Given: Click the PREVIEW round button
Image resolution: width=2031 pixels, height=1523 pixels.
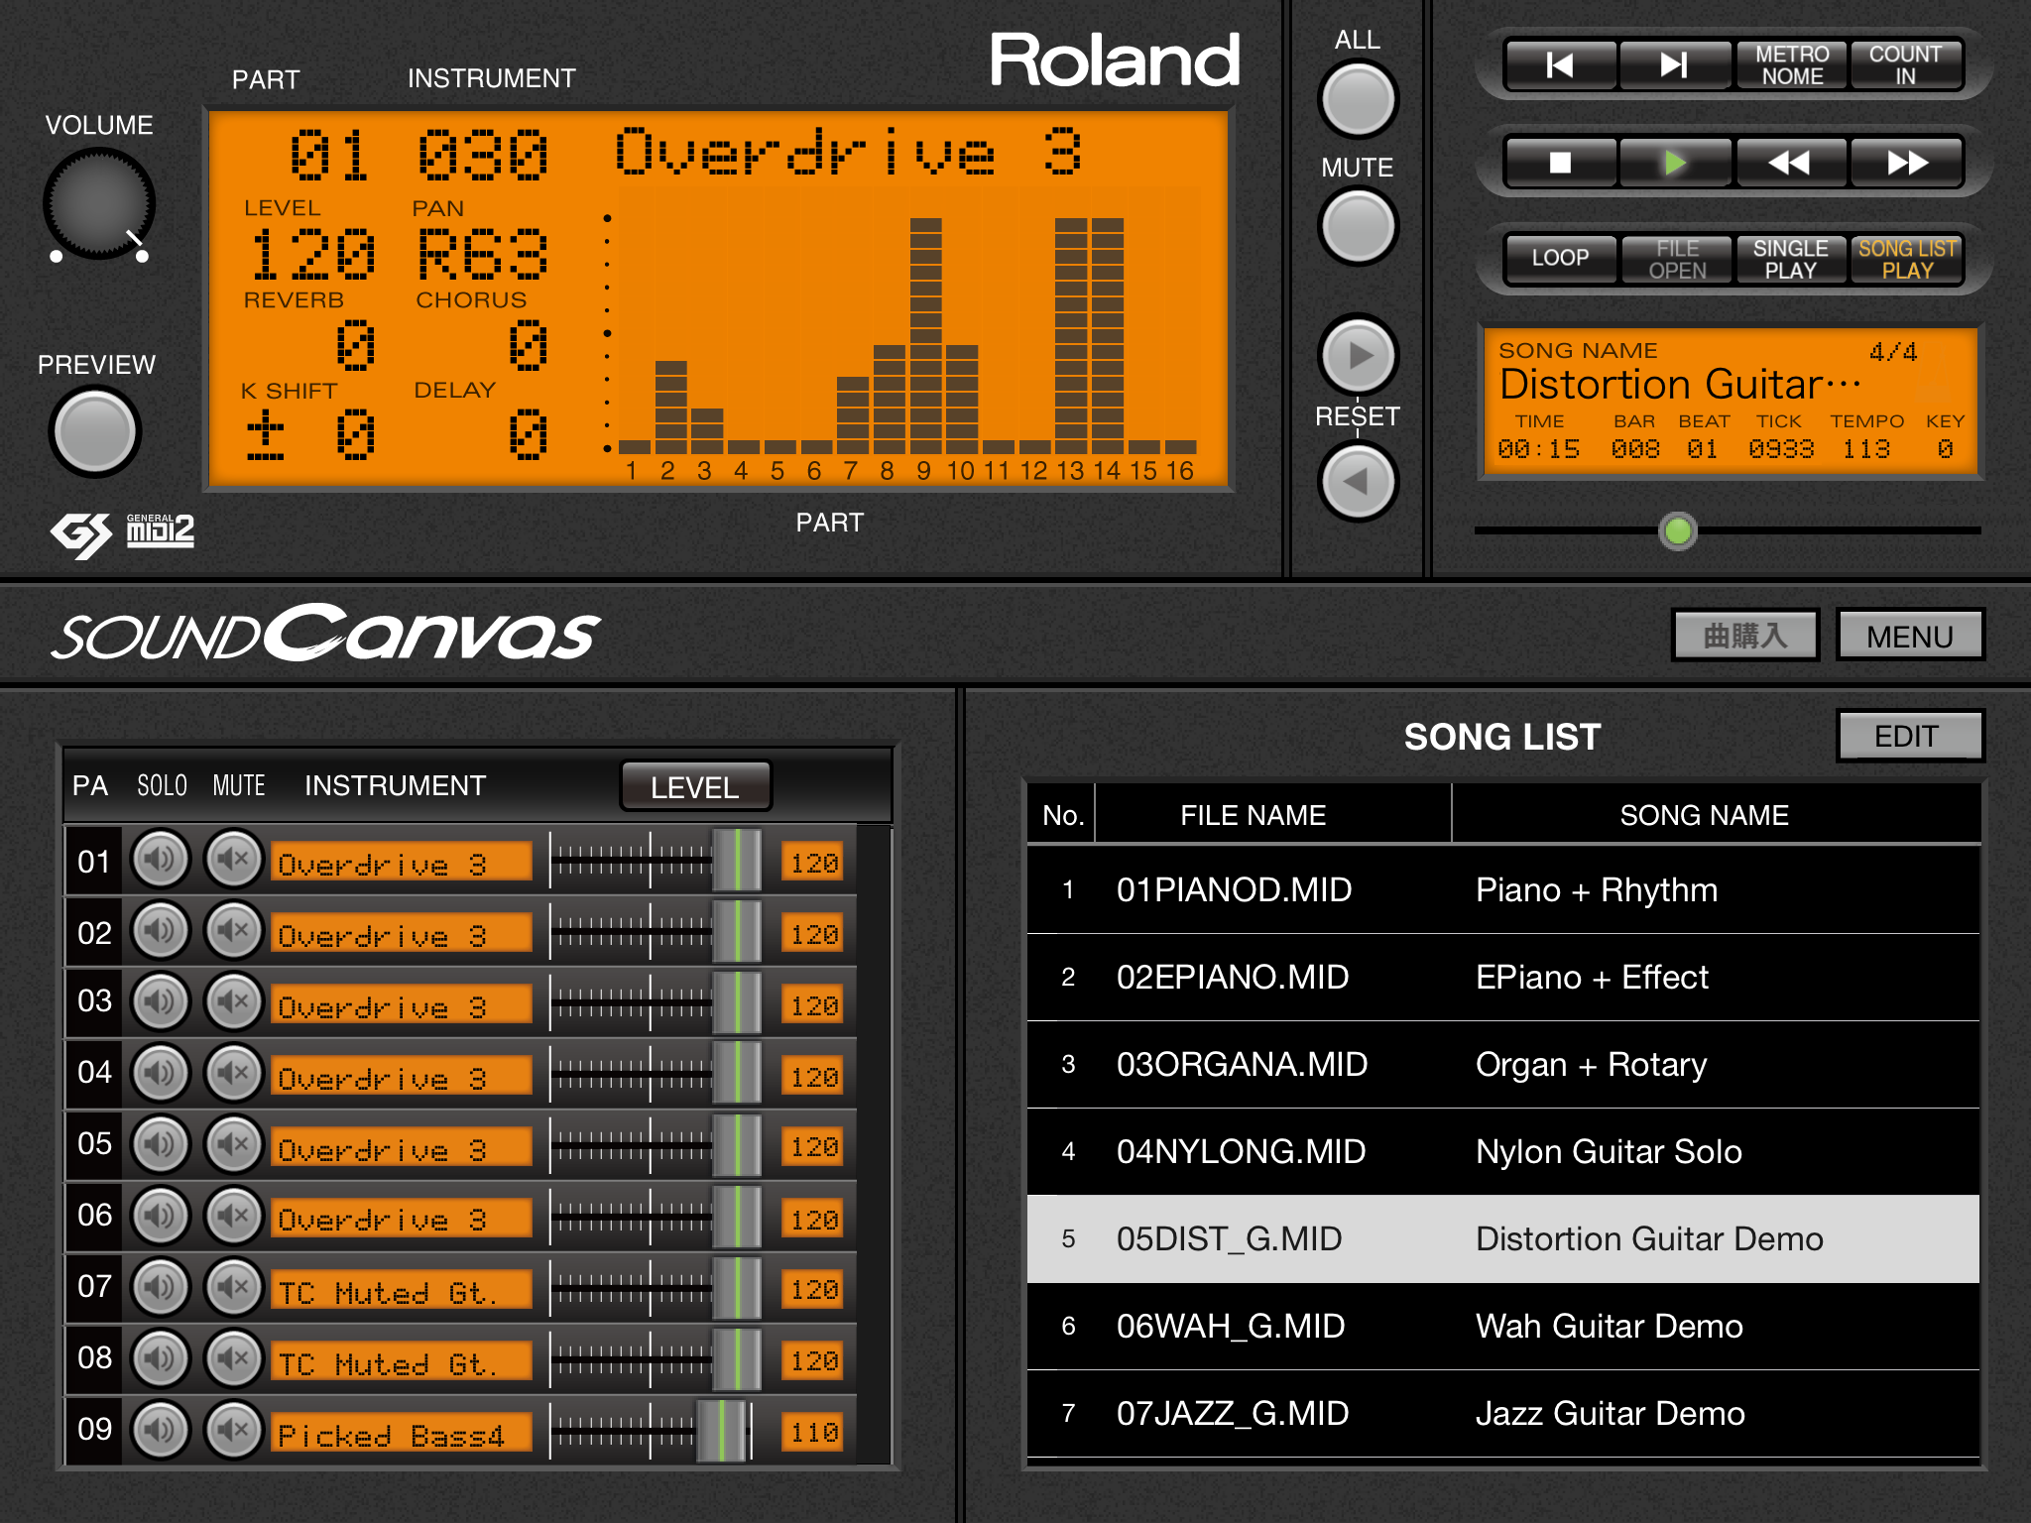Looking at the screenshot, I should pyautogui.click(x=95, y=432).
